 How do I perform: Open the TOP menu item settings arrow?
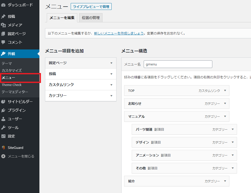click(225, 91)
